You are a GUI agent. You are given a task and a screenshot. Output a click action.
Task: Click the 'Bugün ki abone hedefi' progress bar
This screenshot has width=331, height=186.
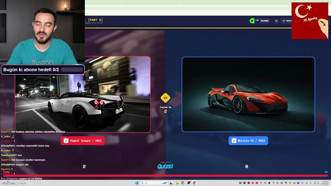(x=72, y=70)
